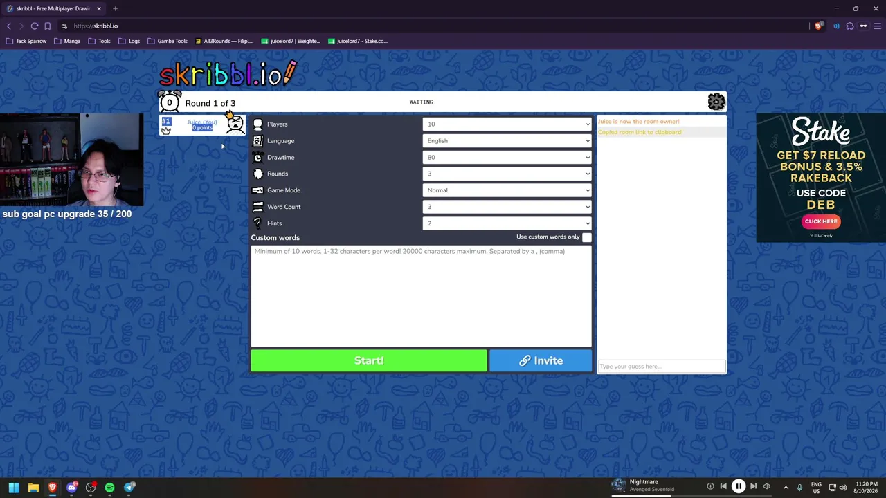Show hidden system tray icons
Screen dimensions: 886x498
coord(786,488)
